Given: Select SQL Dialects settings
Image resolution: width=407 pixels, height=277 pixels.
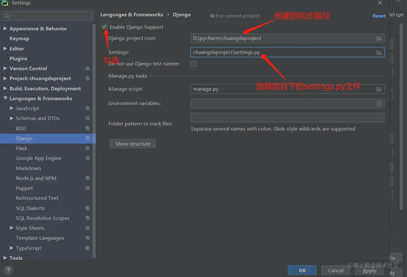Looking at the screenshot, I should [30, 208].
